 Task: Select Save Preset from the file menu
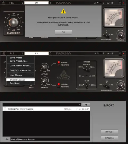tap(16, 58)
